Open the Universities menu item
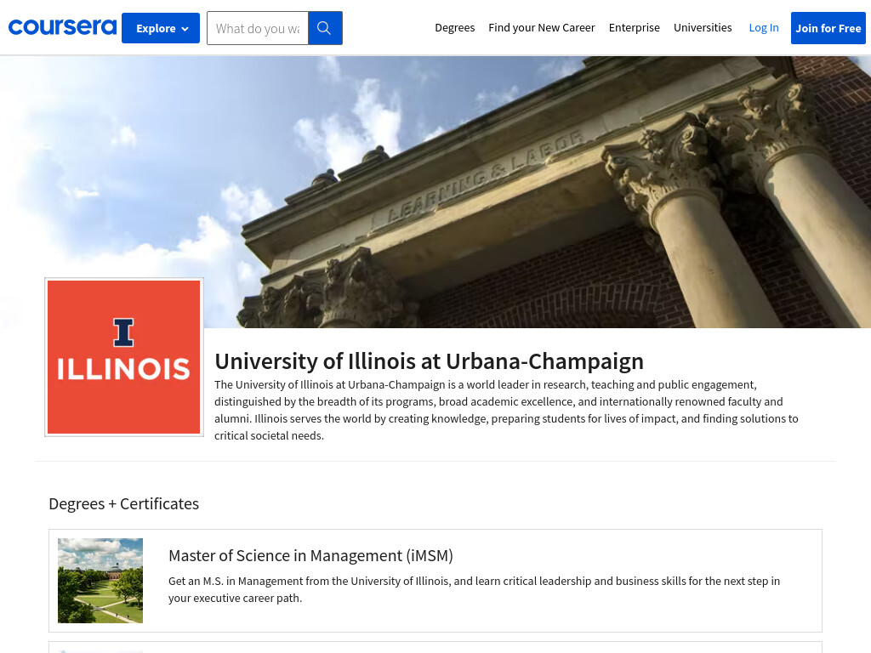This screenshot has height=653, width=871. click(x=703, y=28)
